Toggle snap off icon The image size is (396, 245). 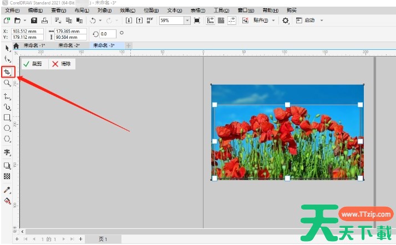245,21
